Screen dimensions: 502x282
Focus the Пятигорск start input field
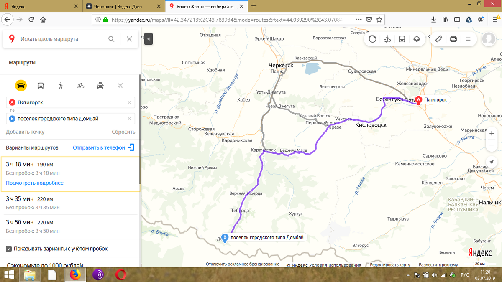71,102
